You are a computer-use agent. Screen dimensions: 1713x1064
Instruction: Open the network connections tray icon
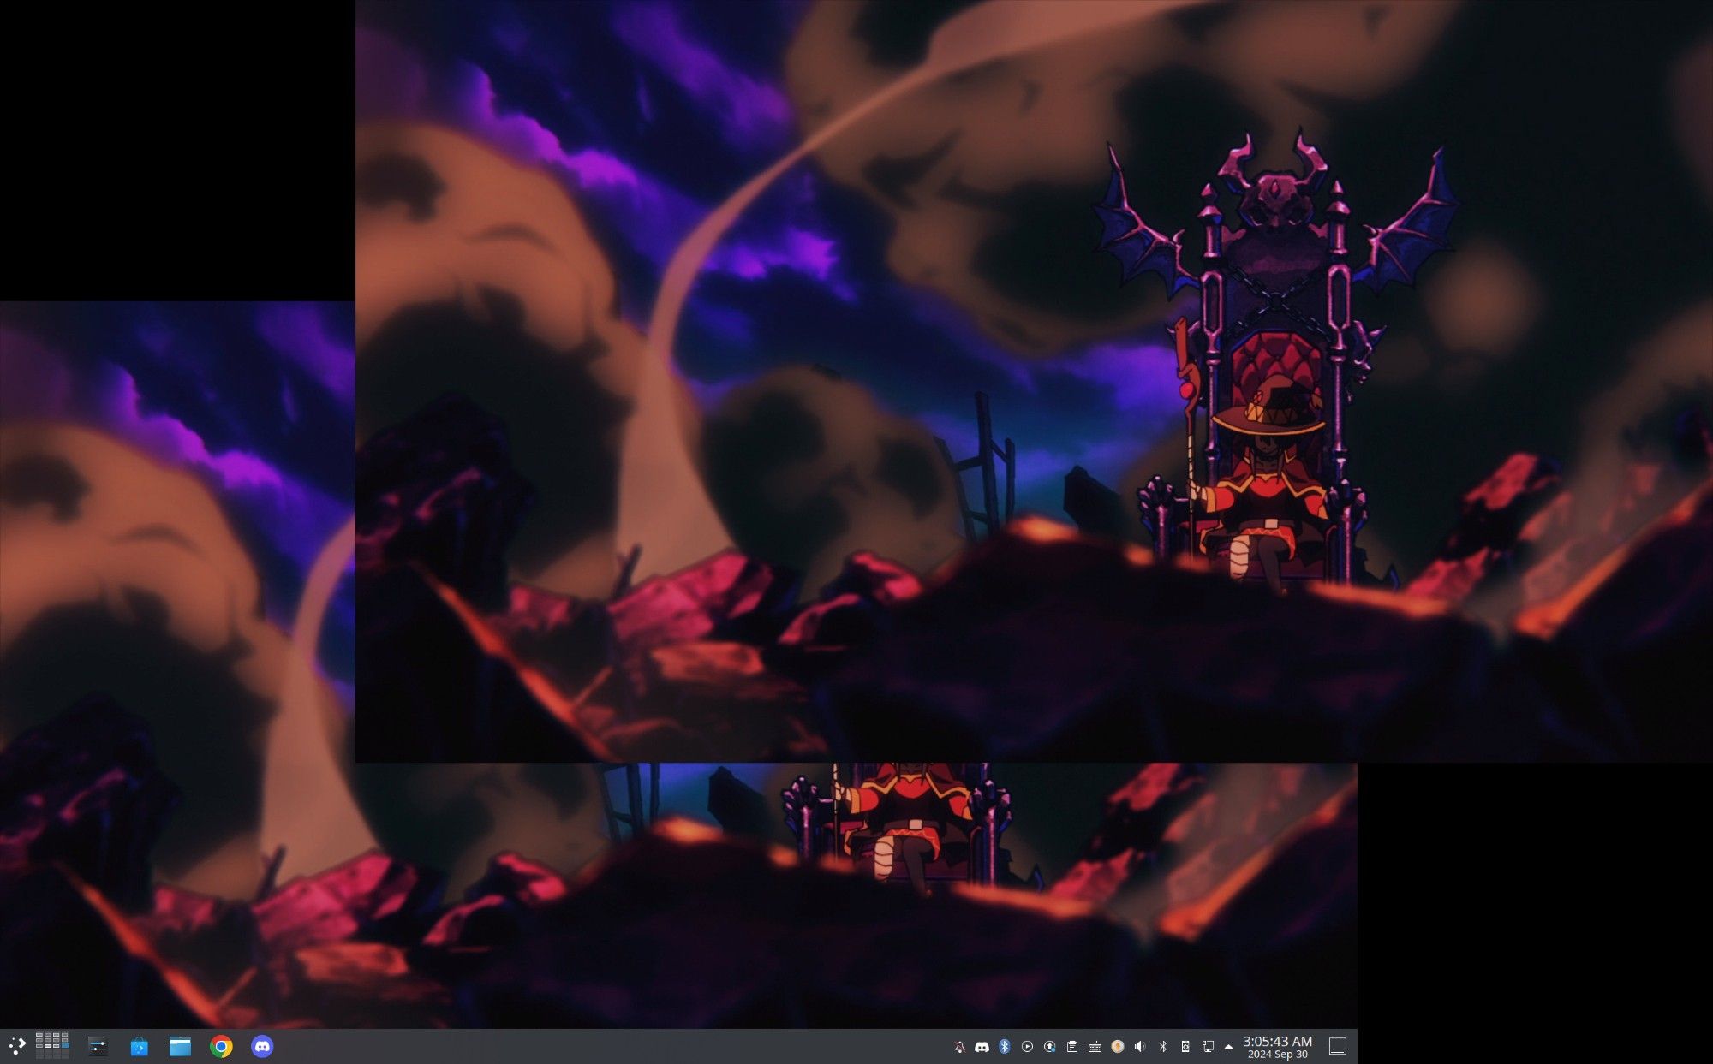[1208, 1046]
